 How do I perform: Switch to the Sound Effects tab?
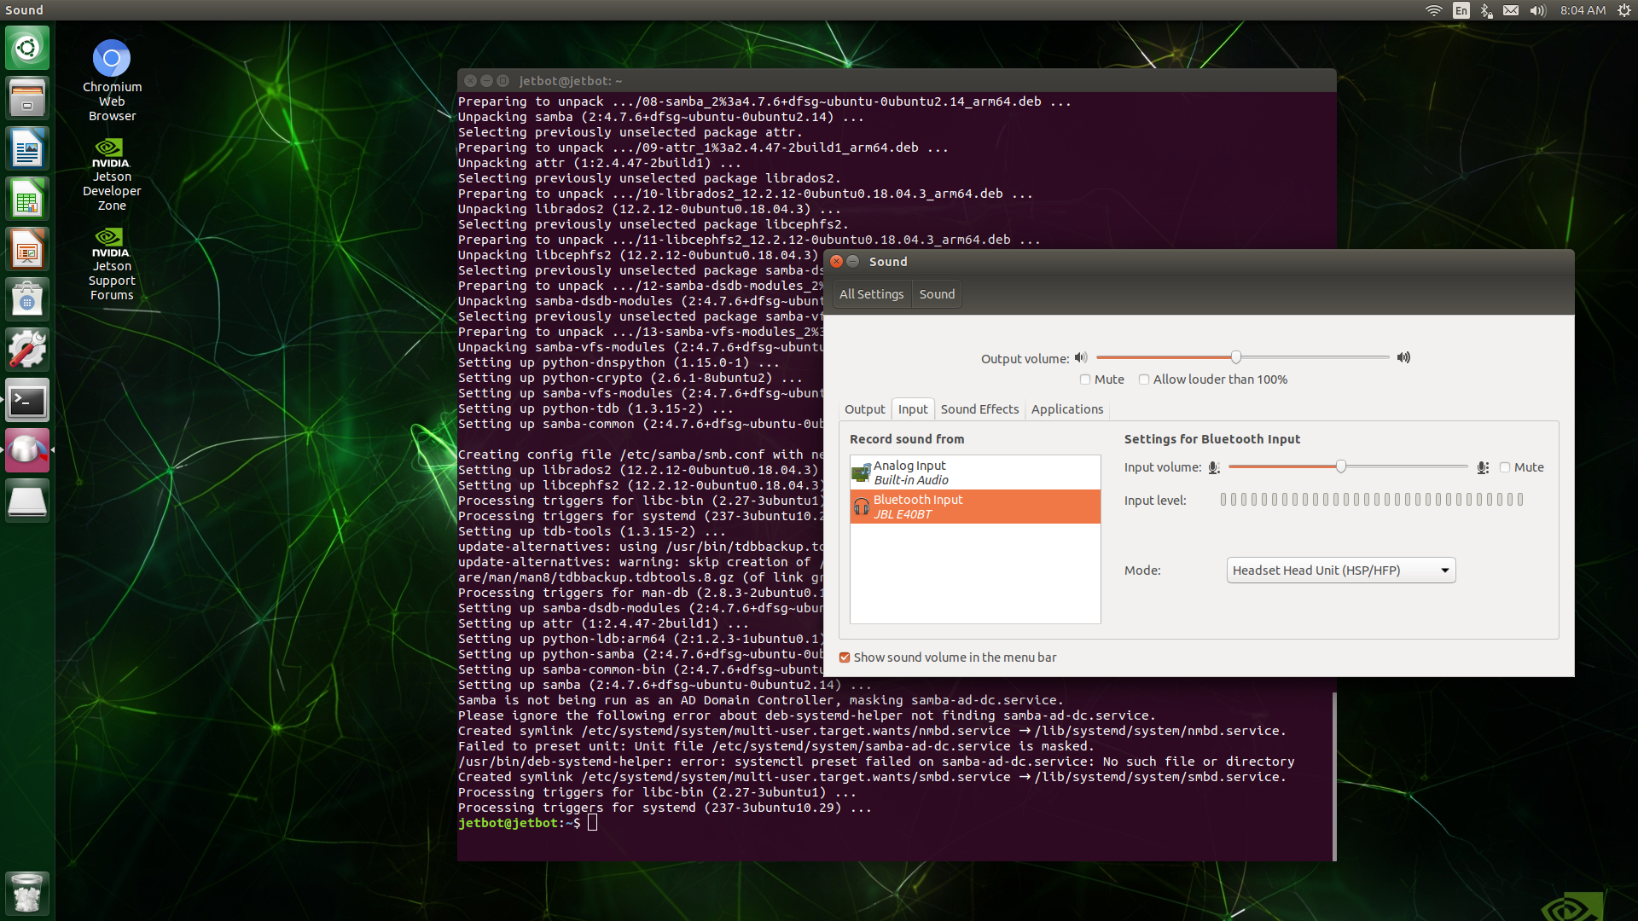point(979,409)
